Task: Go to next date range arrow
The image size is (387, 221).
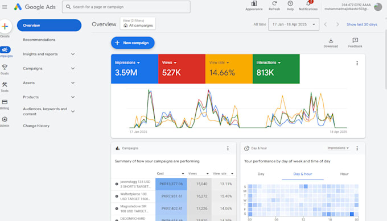Action: pos(337,24)
